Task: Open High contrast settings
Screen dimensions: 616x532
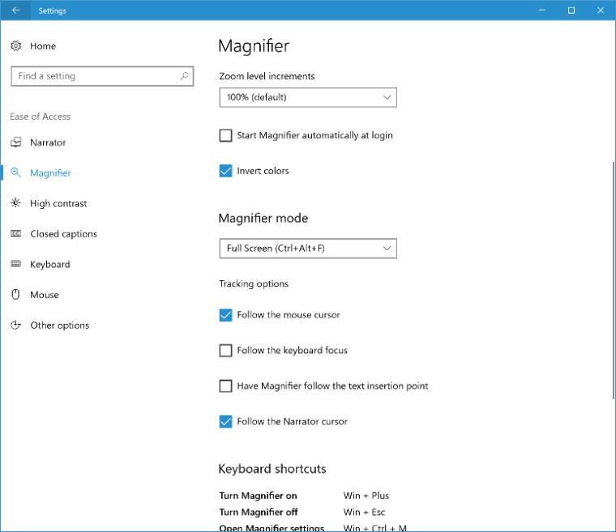Action: click(x=58, y=203)
